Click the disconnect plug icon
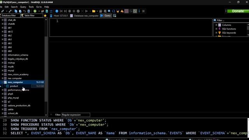Image resolution: width=249 pixels, height=140 pixels. click(x=10, y=11)
